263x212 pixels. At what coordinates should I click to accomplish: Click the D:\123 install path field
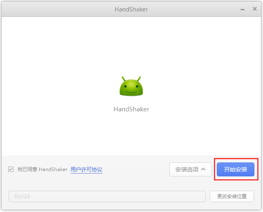point(107,196)
